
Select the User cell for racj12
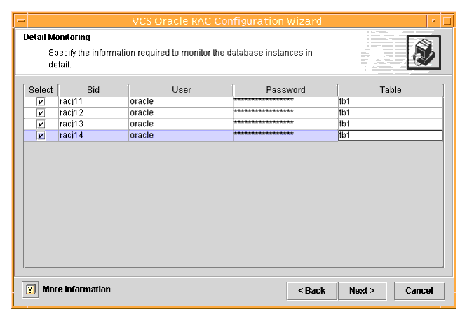coord(180,113)
